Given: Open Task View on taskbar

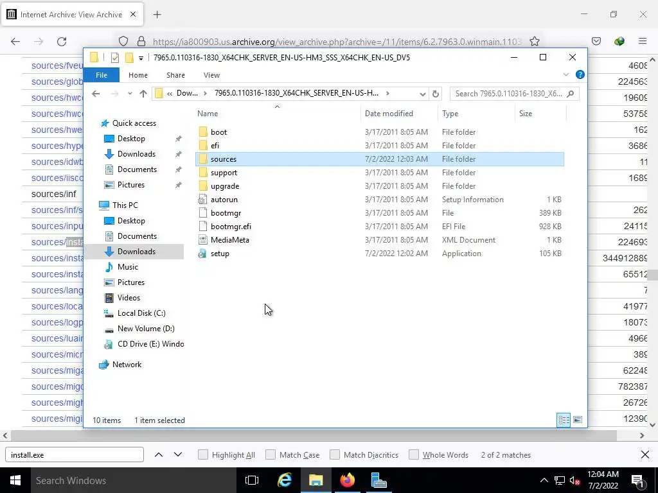Looking at the screenshot, I should (252, 480).
